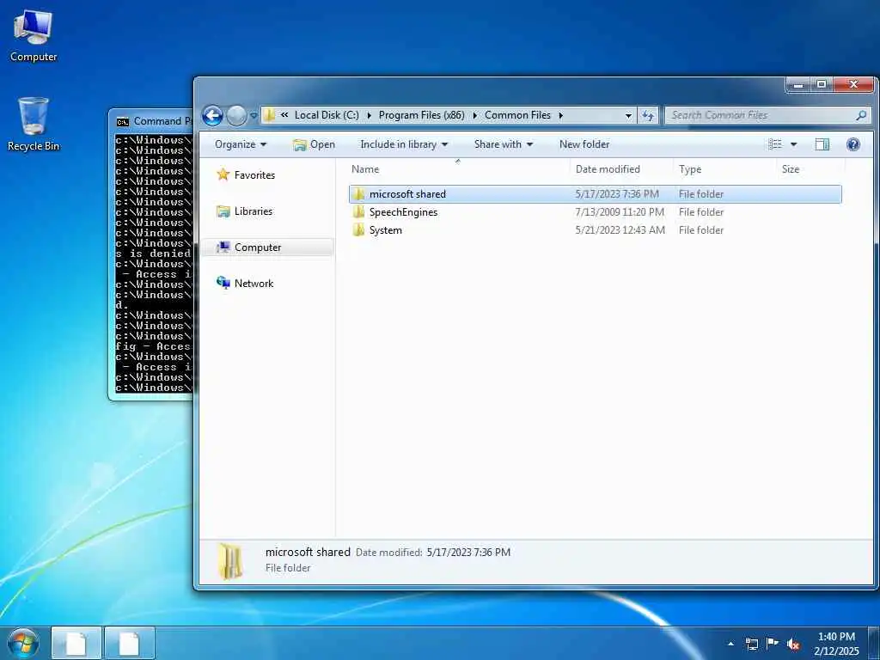Click large folder icon in details pane
This screenshot has height=660, width=880.
click(230, 560)
